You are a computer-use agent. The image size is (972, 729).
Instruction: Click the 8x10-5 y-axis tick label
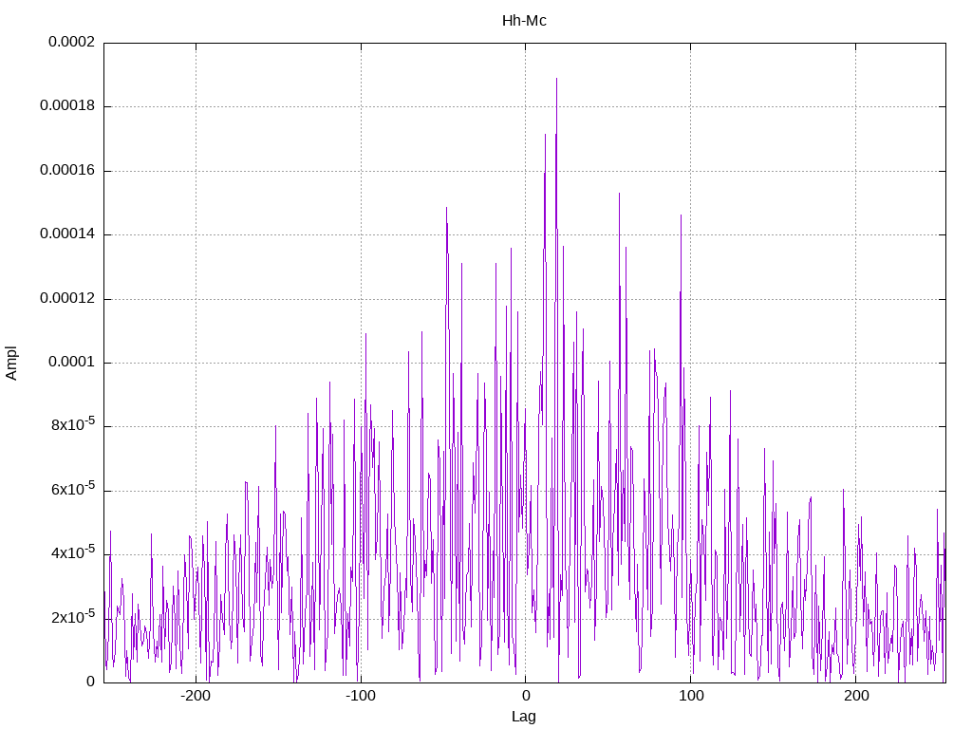(73, 424)
